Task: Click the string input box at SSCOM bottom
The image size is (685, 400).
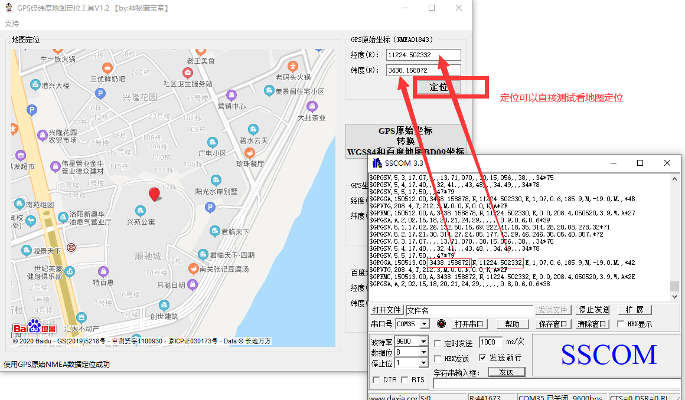Action: (x=556, y=383)
